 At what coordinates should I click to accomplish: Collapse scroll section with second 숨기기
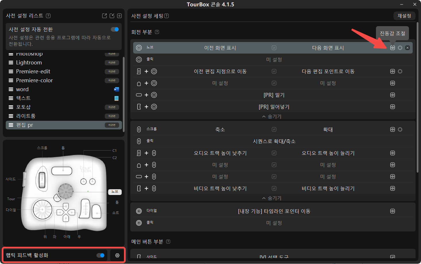272,198
